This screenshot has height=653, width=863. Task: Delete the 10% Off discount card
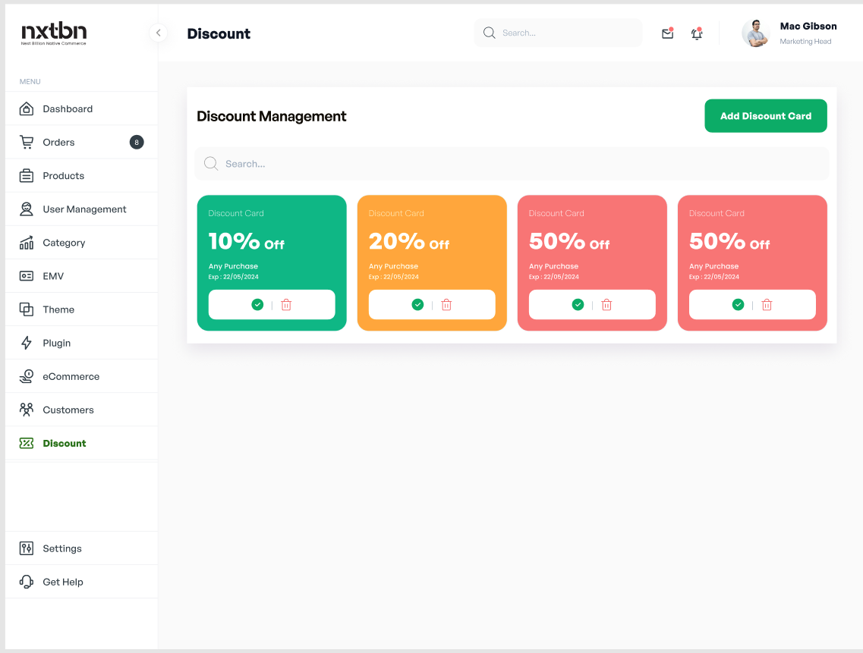pos(286,305)
